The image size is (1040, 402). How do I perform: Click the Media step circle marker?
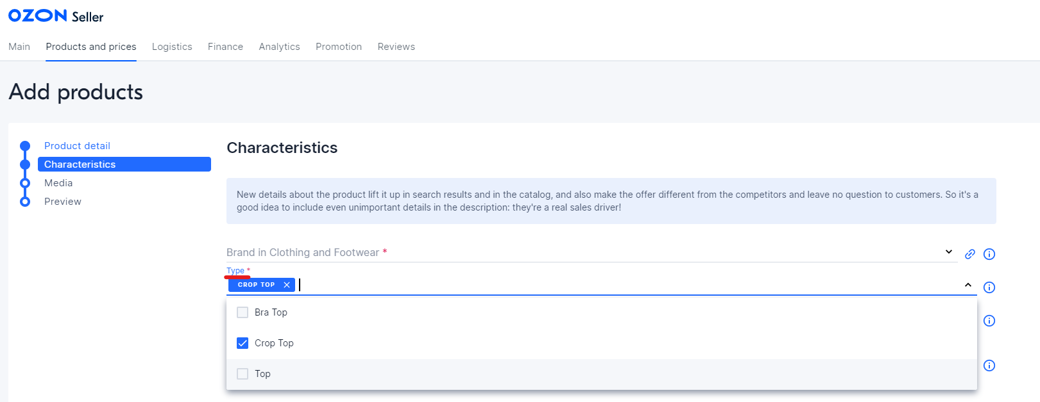tap(25, 183)
